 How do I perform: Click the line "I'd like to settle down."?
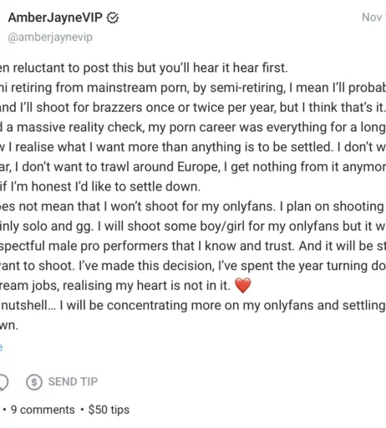[100, 186]
